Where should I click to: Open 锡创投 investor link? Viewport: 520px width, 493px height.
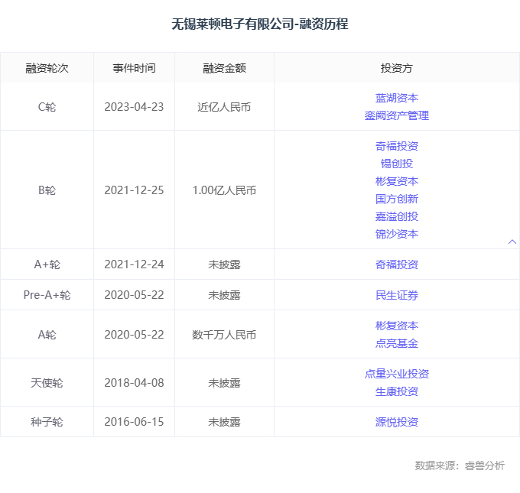(x=397, y=164)
